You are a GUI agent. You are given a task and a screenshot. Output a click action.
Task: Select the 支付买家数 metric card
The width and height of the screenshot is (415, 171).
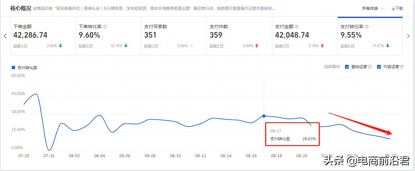[174, 36]
